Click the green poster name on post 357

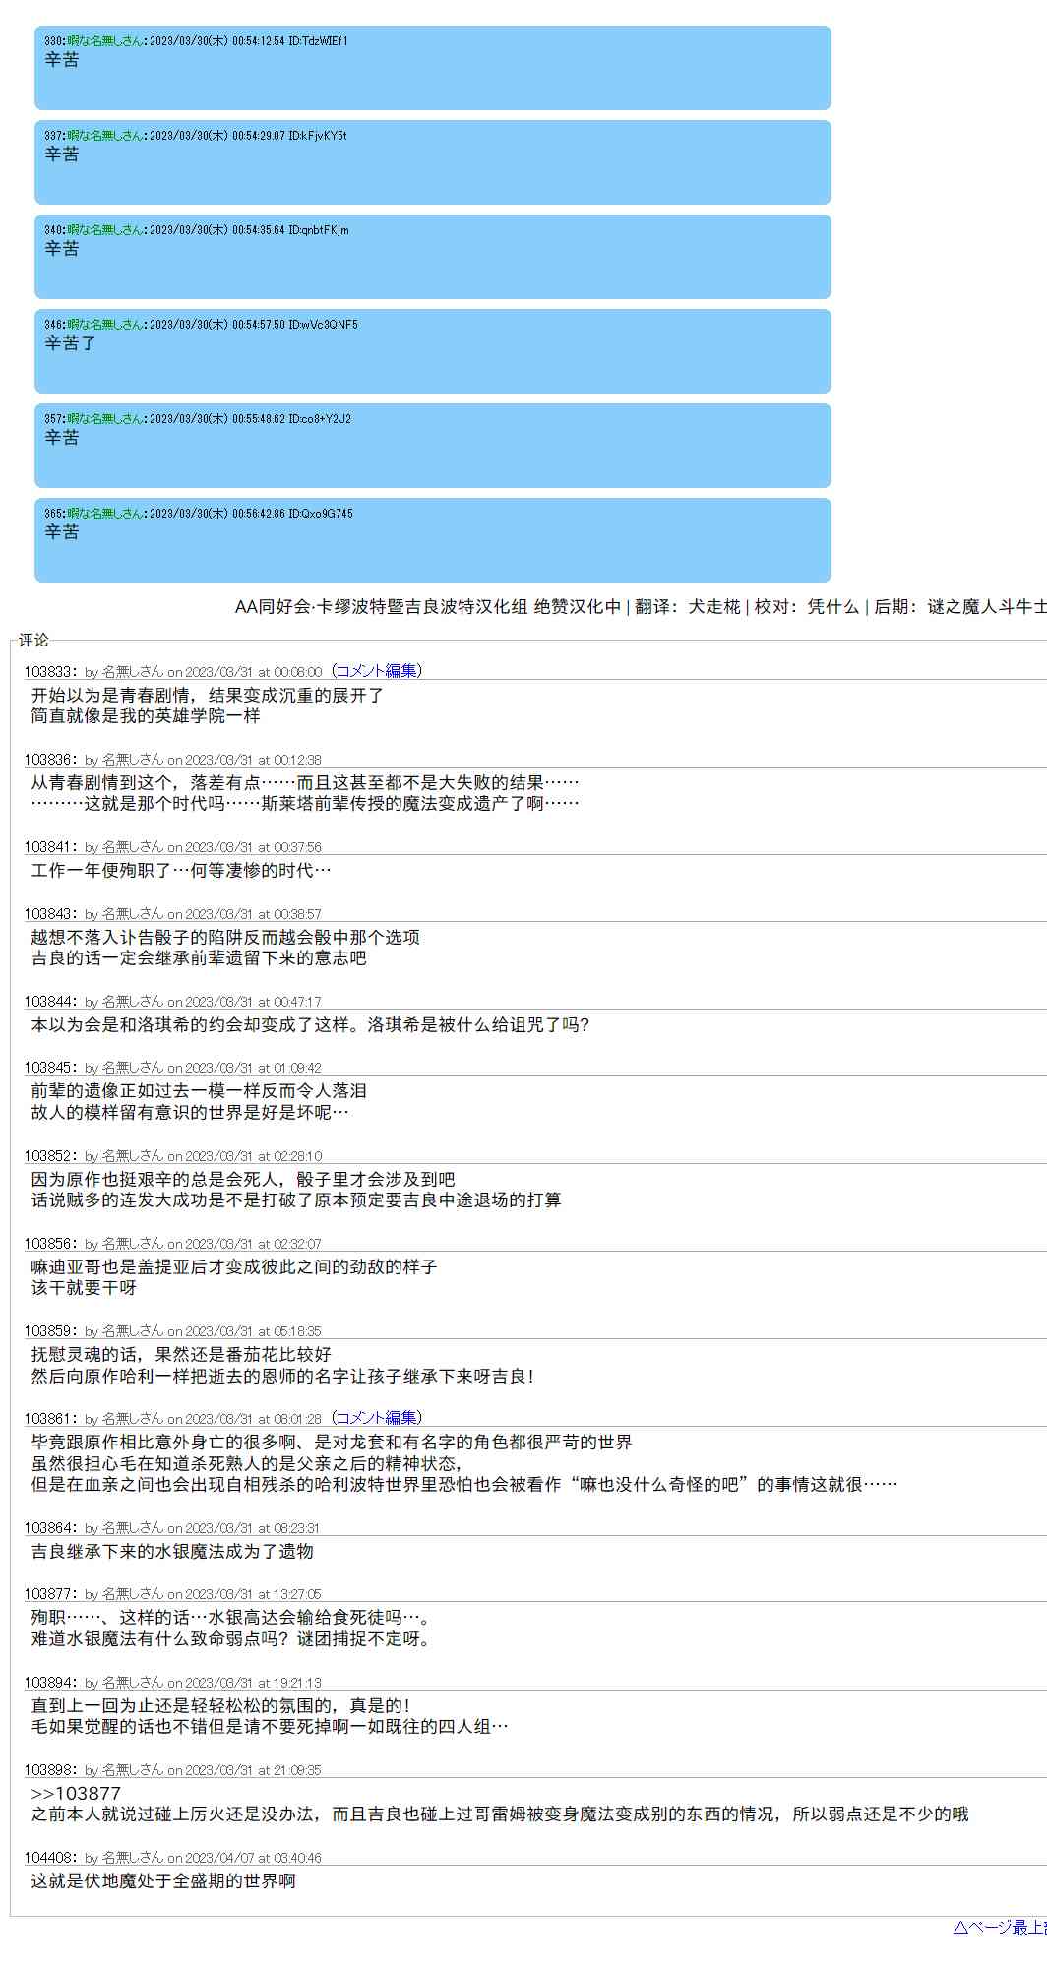[x=104, y=419]
